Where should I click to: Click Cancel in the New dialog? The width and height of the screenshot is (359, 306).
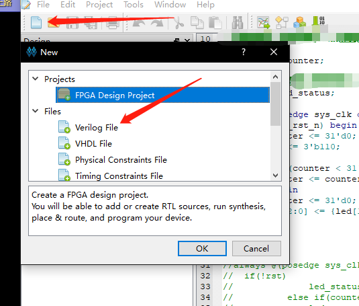pyautogui.click(x=256, y=248)
